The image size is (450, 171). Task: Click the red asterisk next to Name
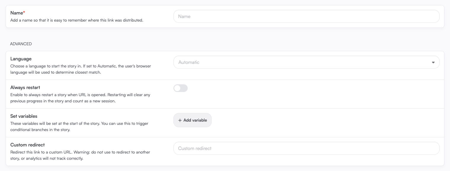pos(24,13)
